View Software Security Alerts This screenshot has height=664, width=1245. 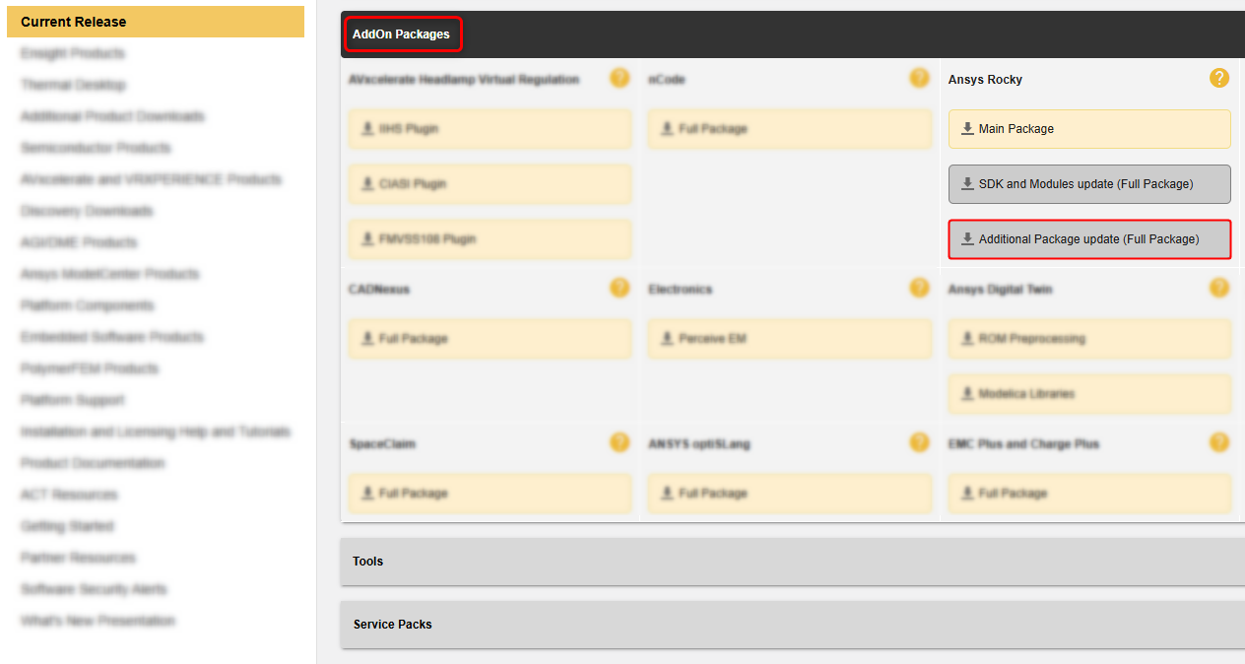[94, 589]
